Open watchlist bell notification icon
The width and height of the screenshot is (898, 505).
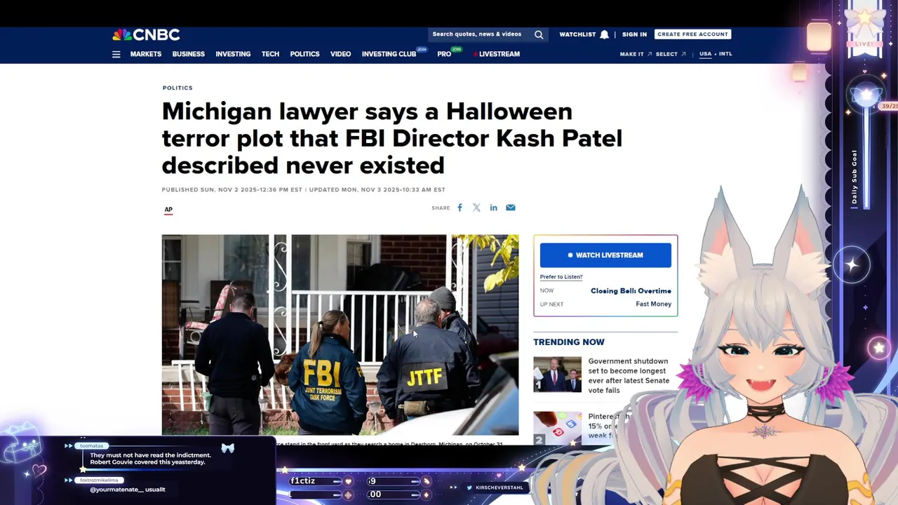coord(604,34)
